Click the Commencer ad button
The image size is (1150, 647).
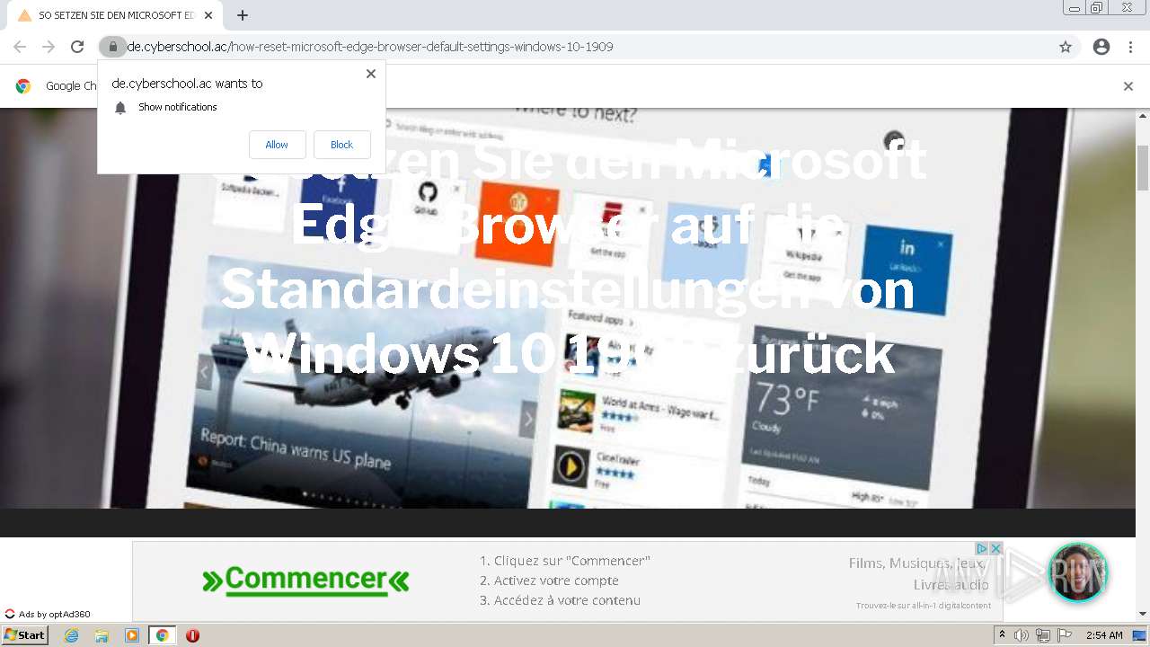point(305,580)
